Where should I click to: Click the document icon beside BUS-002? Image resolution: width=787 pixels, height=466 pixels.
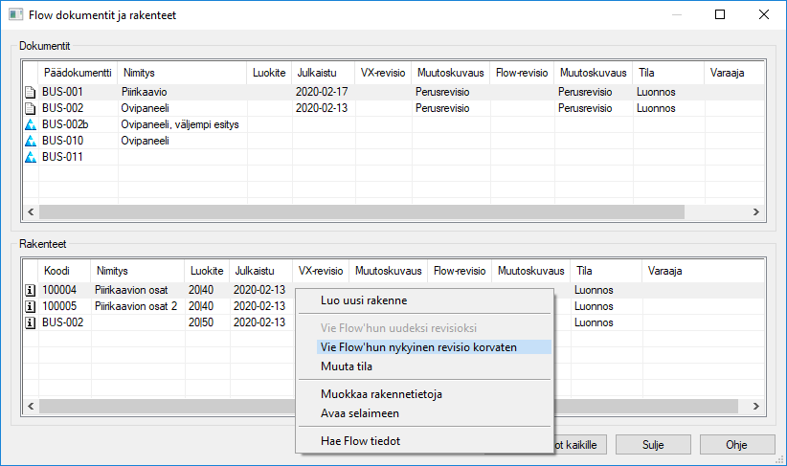pos(30,108)
